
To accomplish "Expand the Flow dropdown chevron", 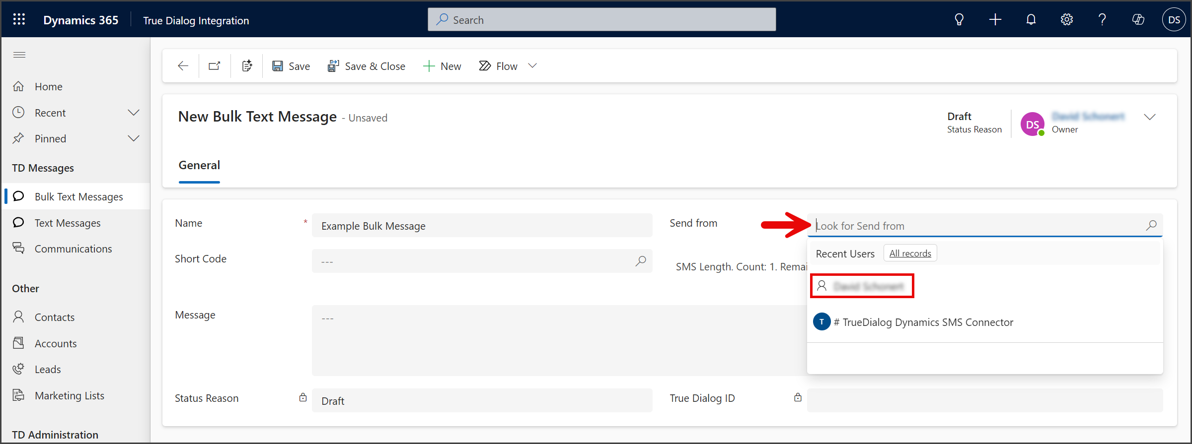I will [x=532, y=66].
